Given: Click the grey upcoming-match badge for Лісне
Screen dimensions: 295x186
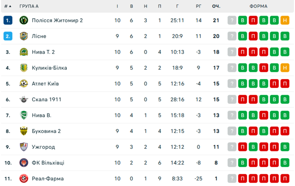Looking at the screenshot, I should click(233, 36).
